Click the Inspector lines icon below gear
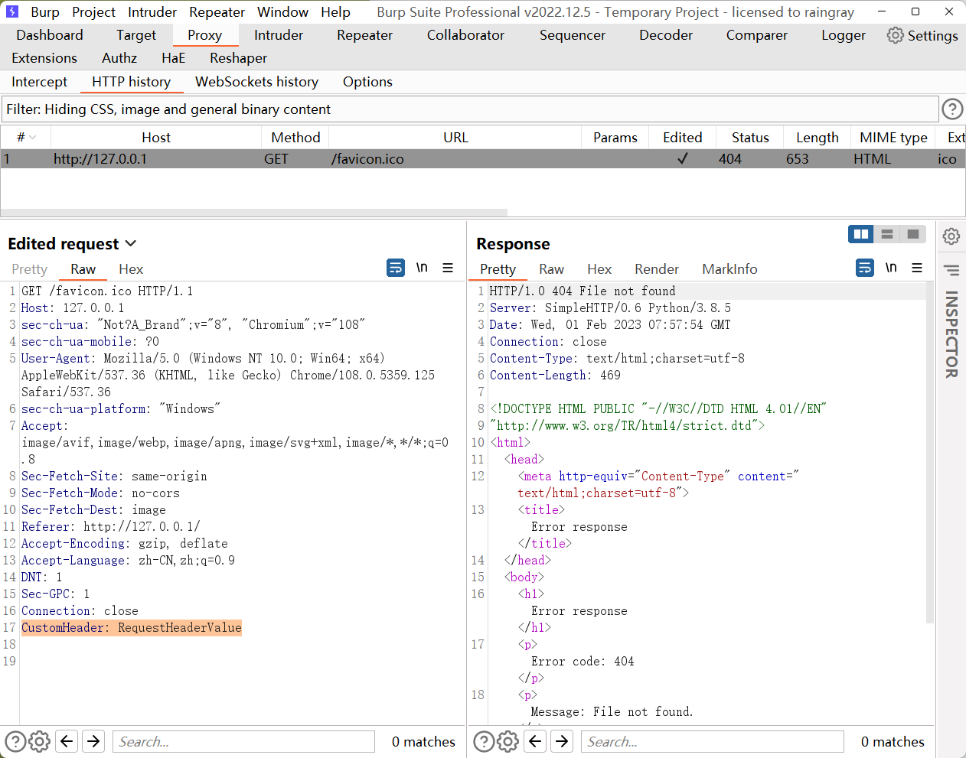Viewport: 966px width, 758px height. tap(951, 270)
